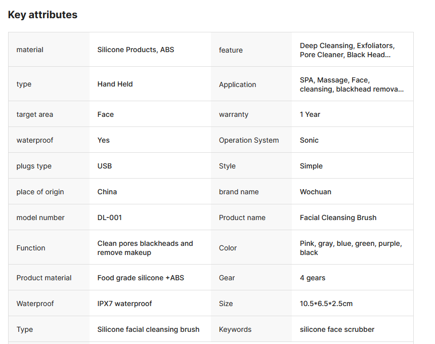Select the Keywords value silicone face scrubber
Viewport: 435px width, 344px height.
pyautogui.click(x=337, y=329)
